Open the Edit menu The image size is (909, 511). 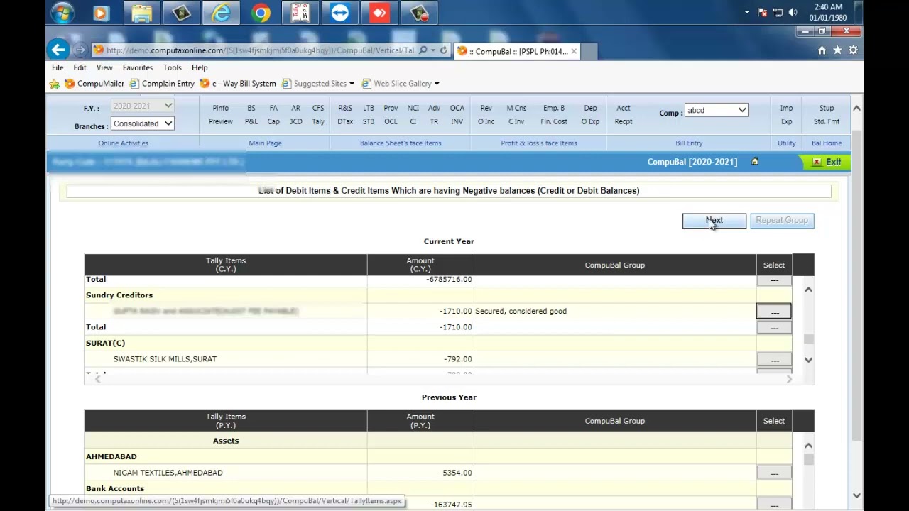coord(80,67)
